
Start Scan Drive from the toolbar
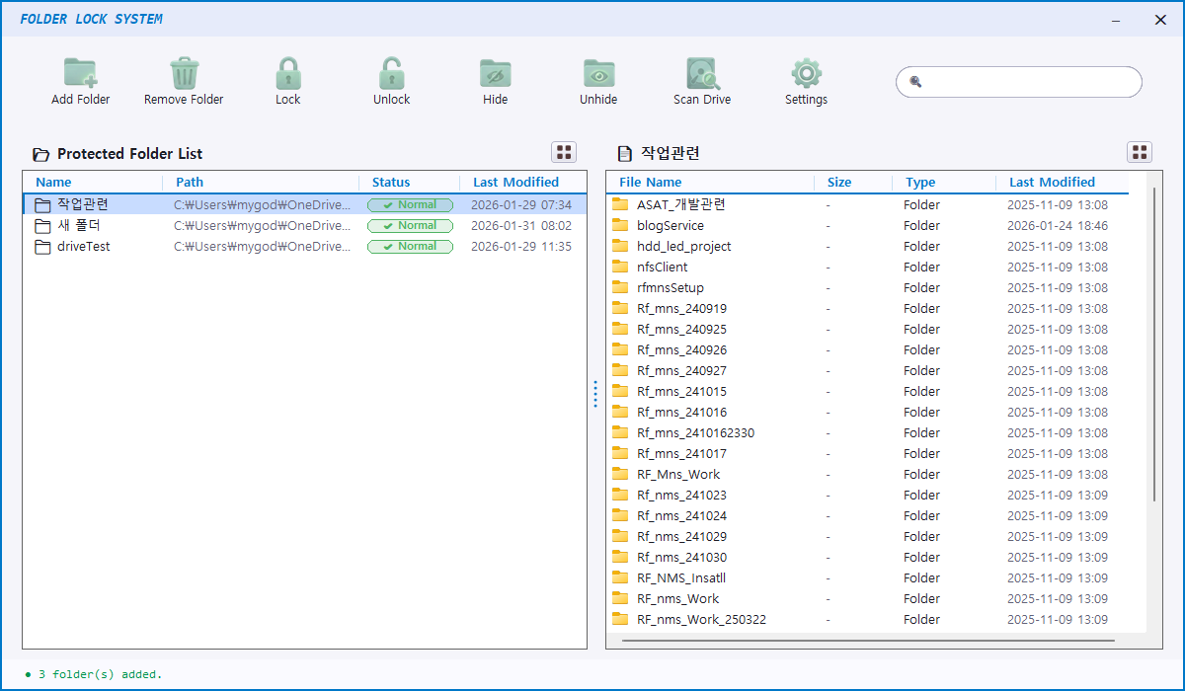[702, 73]
